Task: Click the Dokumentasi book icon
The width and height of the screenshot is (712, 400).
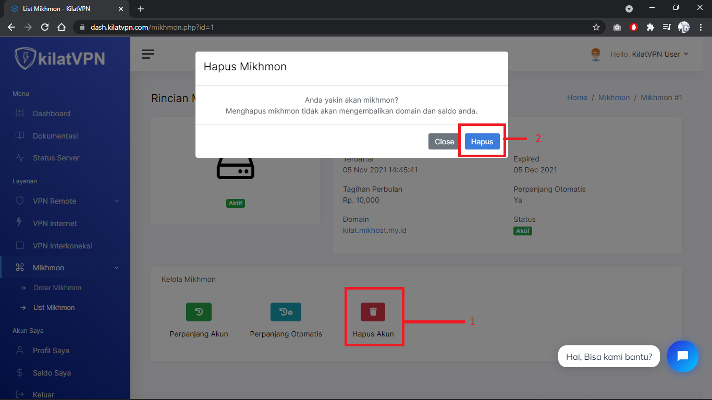Action: (20, 135)
